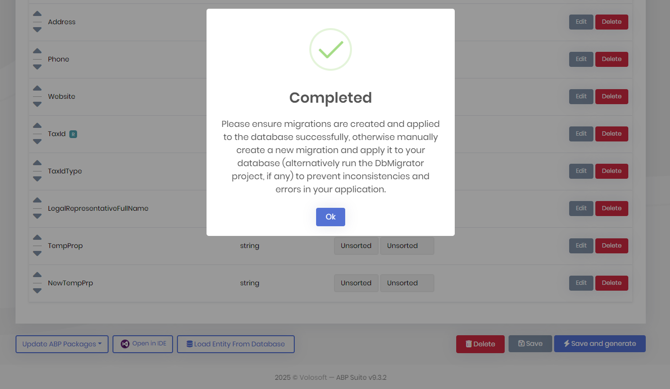Click the gray Save button
670x389 pixels.
(530, 344)
